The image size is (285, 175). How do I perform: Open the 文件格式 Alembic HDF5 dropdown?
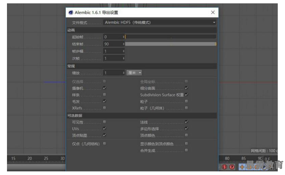pyautogui.click(x=160, y=22)
